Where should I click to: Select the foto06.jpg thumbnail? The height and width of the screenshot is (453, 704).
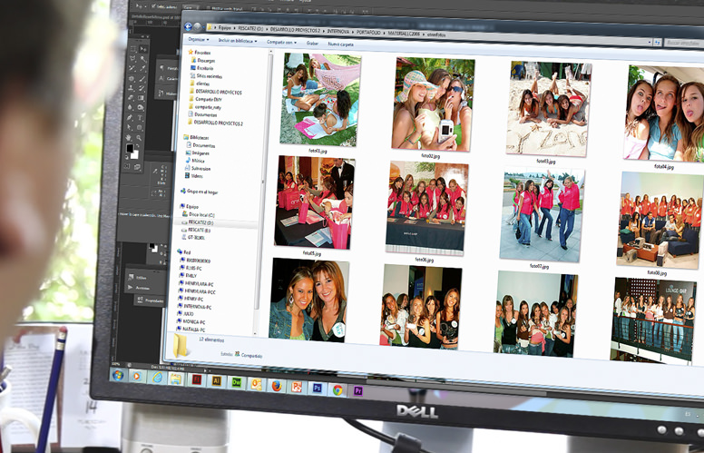click(x=427, y=208)
